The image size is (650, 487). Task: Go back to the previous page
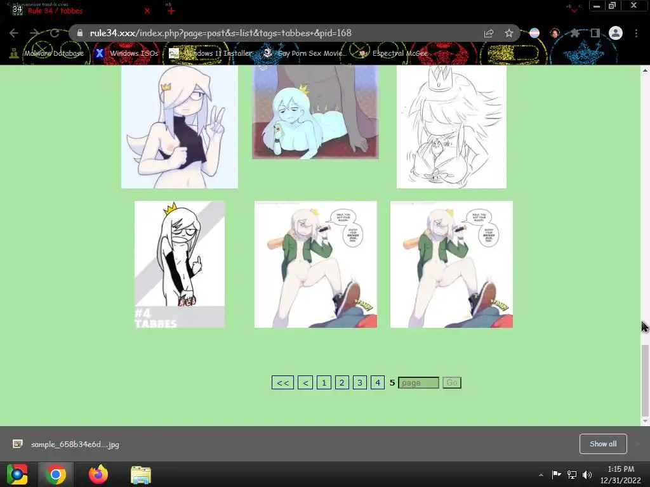point(14,33)
